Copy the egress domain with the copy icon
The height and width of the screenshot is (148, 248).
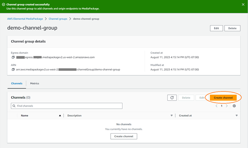[x=13, y=57]
